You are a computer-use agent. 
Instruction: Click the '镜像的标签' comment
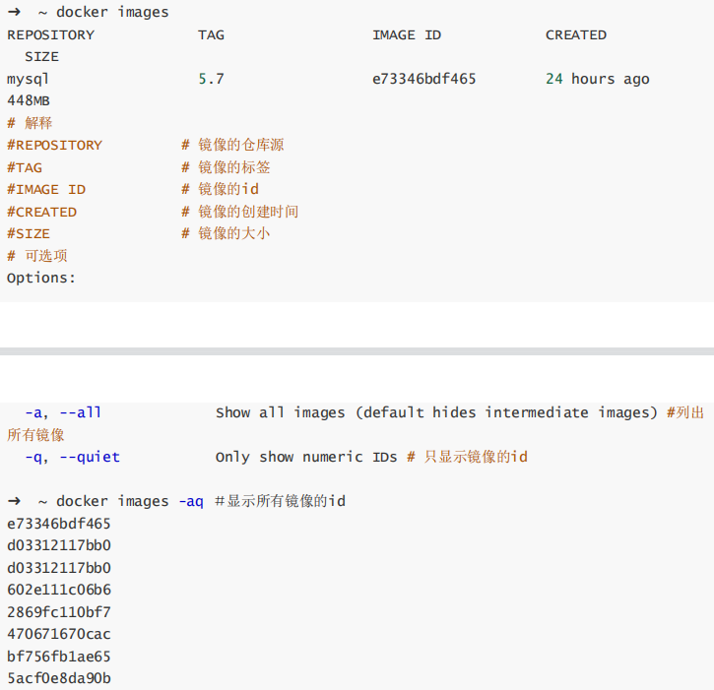pos(234,167)
